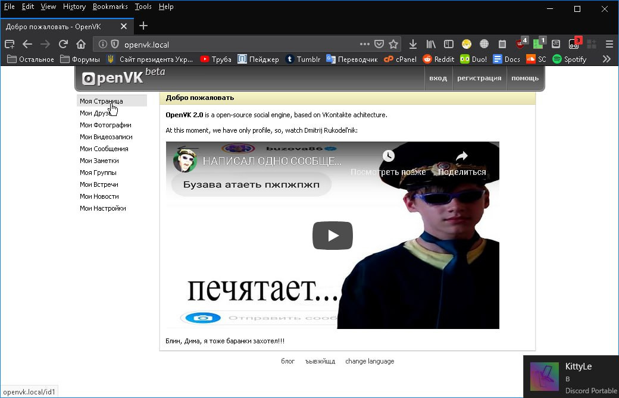Open the Bookmarks menu in menu bar
Viewport: 619px width, 398px height.
point(110,7)
